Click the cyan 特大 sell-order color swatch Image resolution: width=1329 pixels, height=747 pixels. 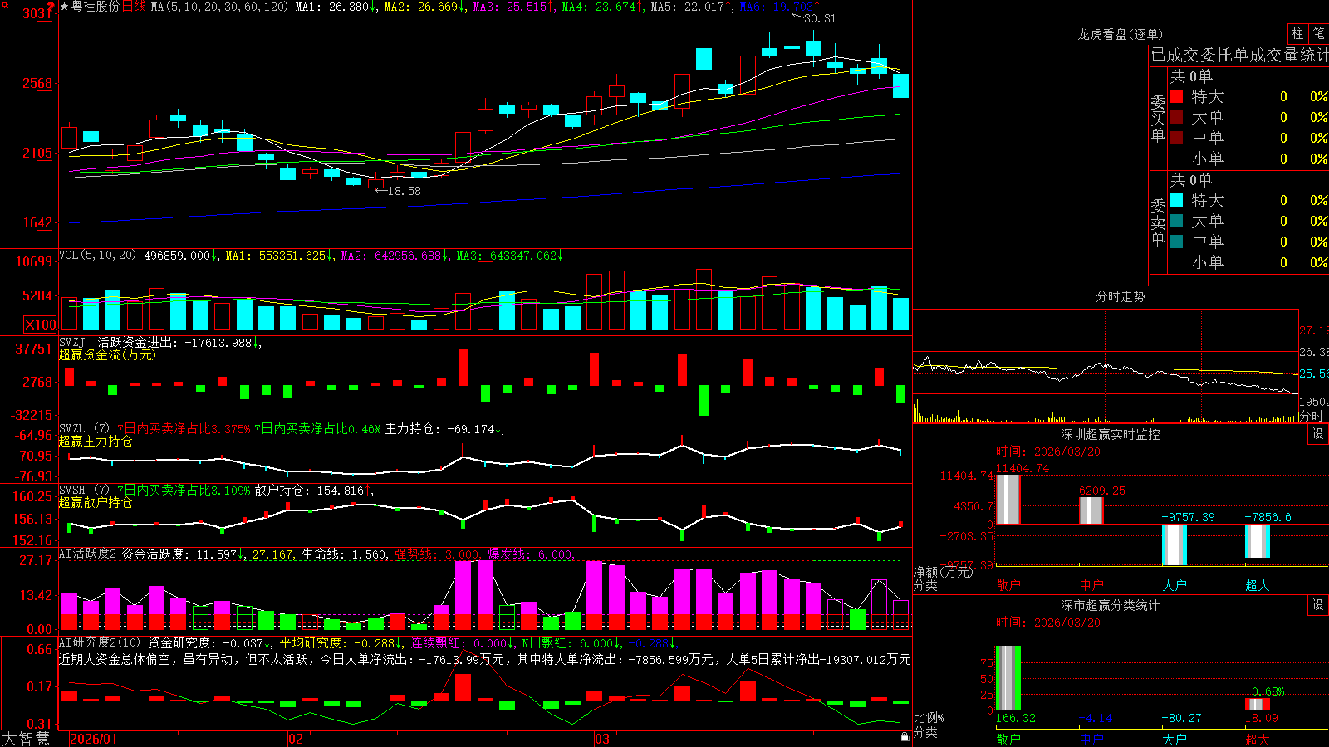tap(1176, 200)
